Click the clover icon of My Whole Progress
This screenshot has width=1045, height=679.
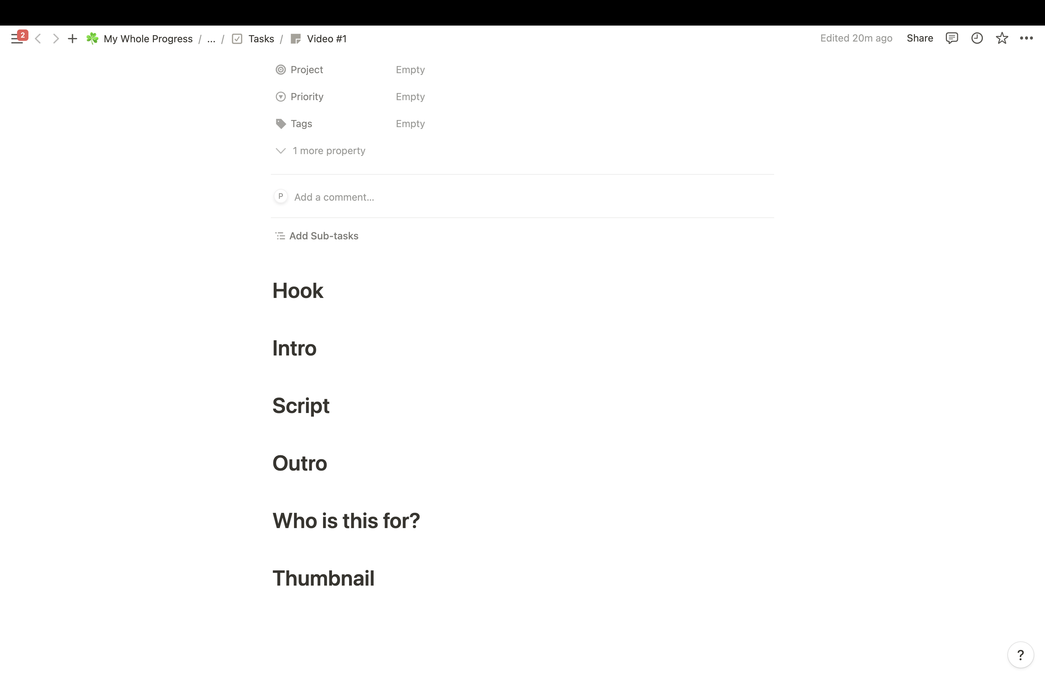click(92, 39)
